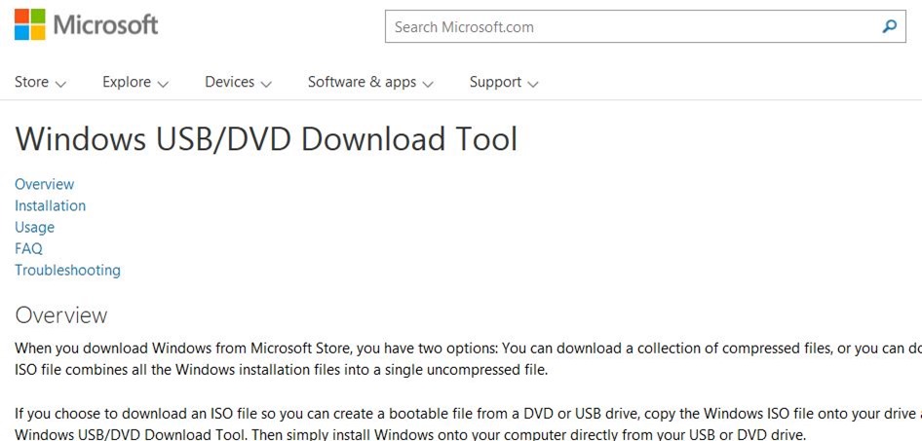Expand the chevron next to Support
922x441 pixels.
click(533, 84)
